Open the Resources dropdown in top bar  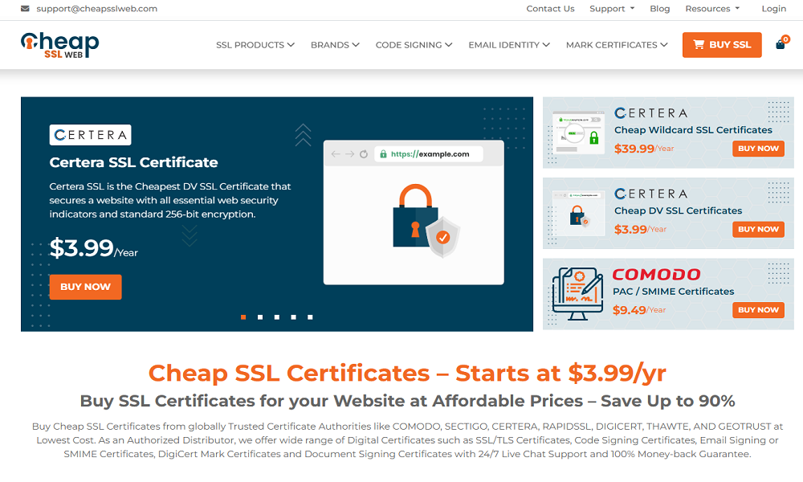coord(711,9)
